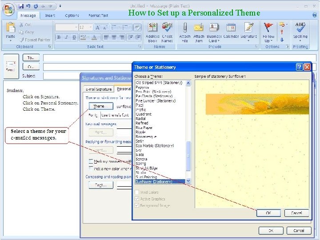
Task: Click Cancel in Signatures and Stationery dialog
Action: [x=299, y=231]
